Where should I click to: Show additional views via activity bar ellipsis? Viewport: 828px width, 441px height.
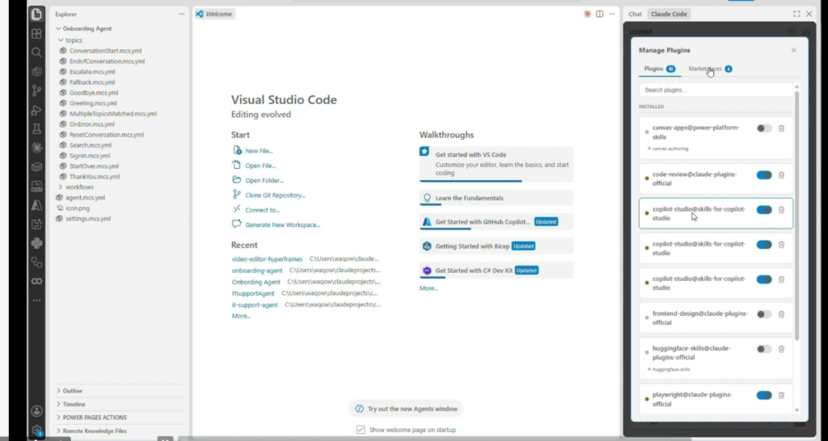(x=36, y=300)
